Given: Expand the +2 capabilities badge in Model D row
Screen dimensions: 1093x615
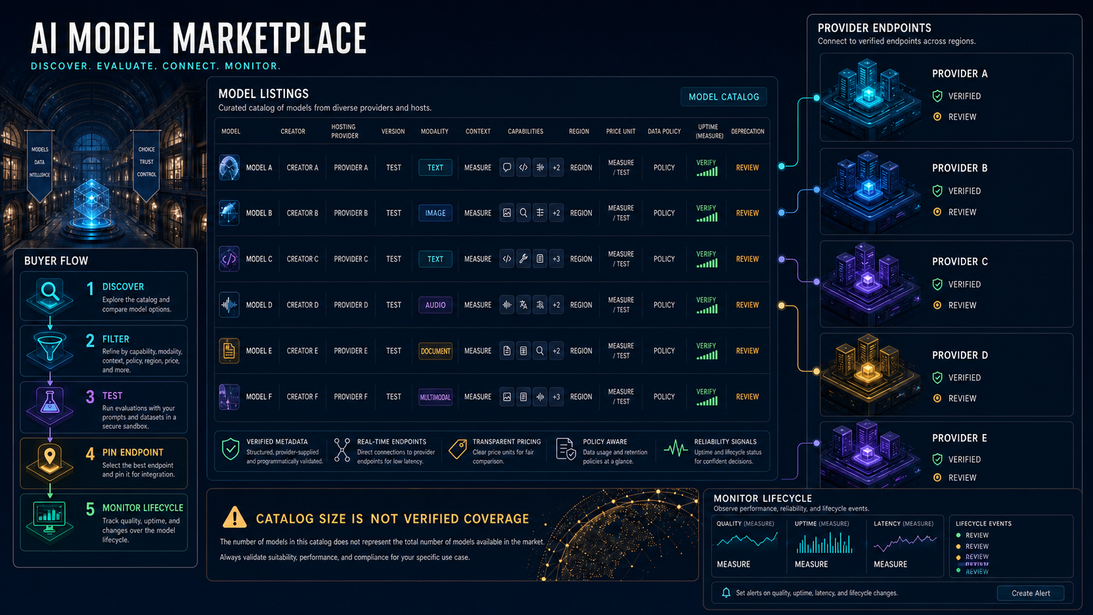Looking at the screenshot, I should [x=556, y=305].
